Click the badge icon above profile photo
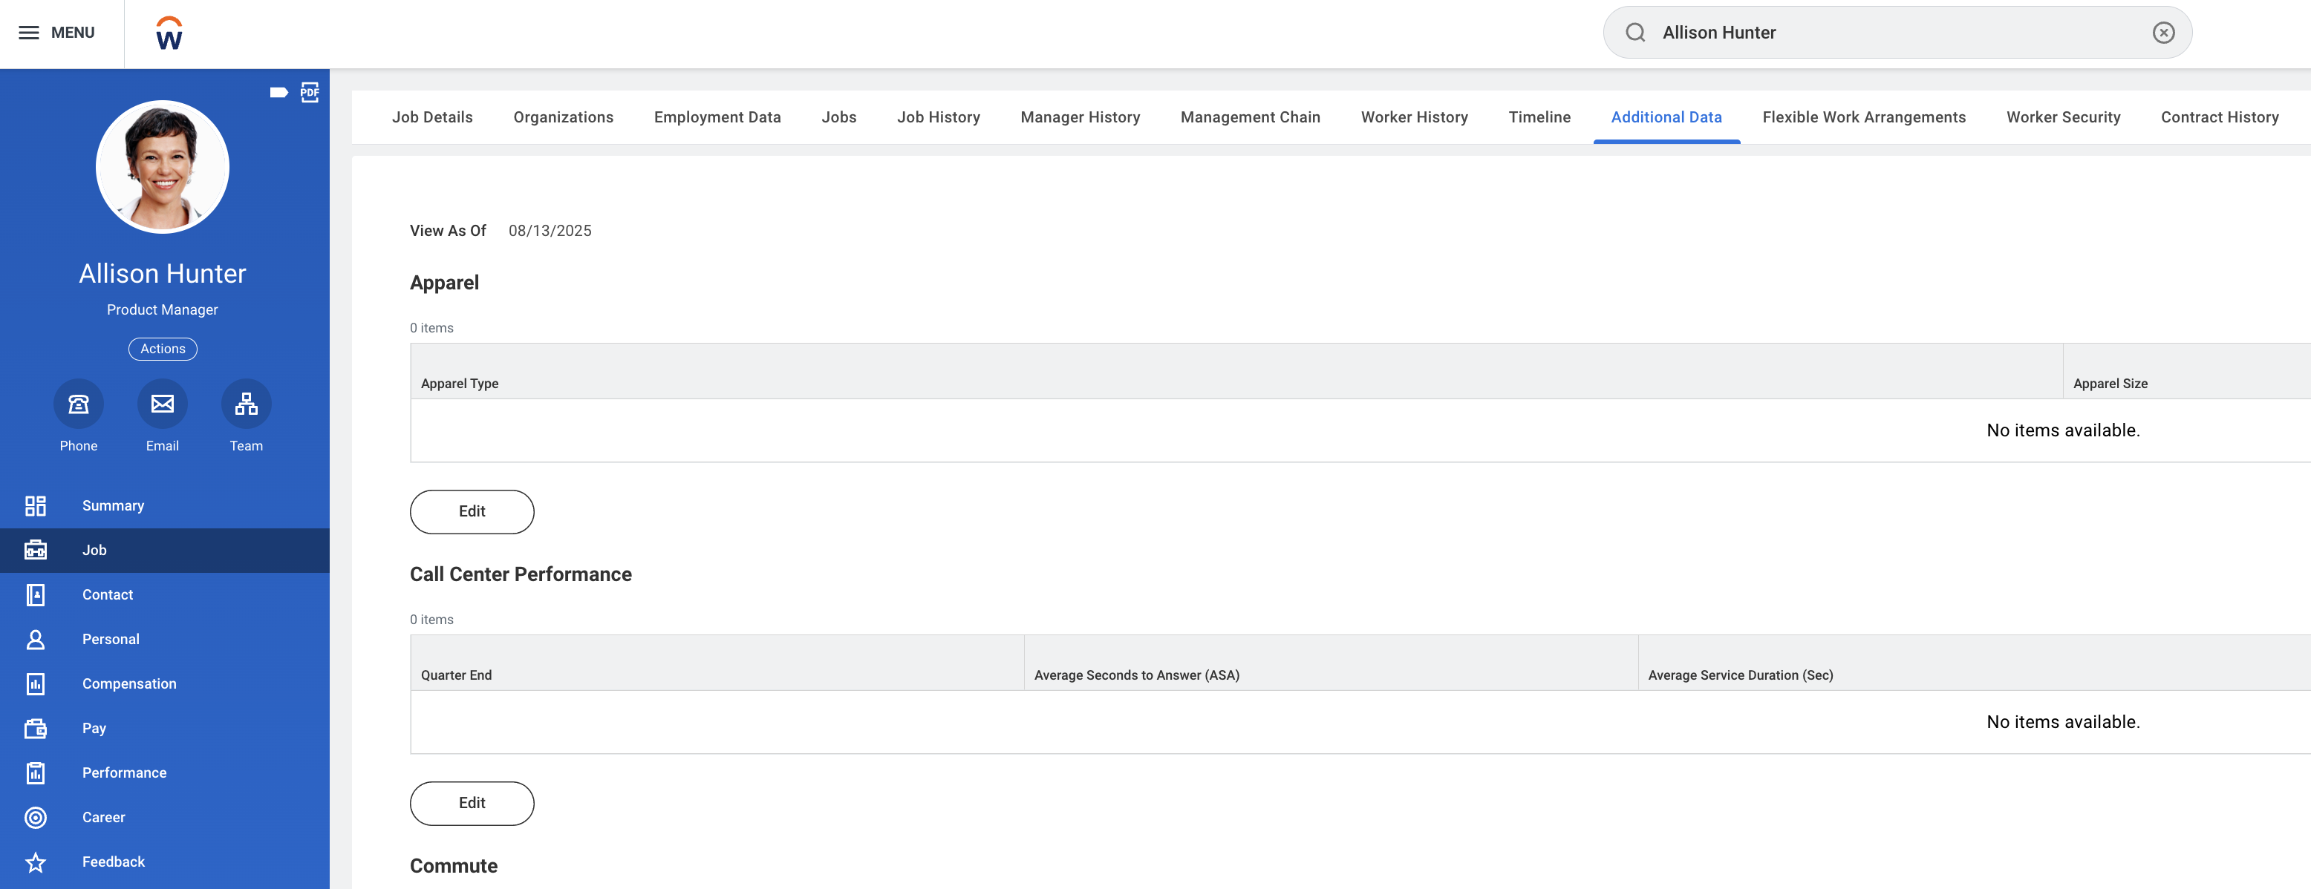2311x889 pixels. 278,92
